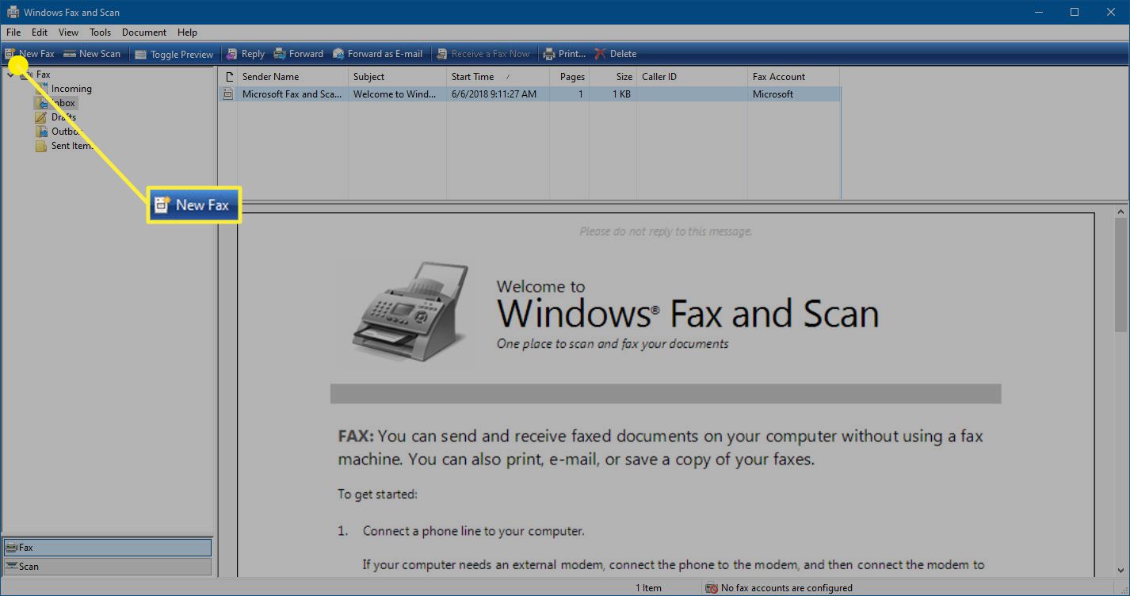Click the New Fax toolbar button
This screenshot has width=1130, height=596.
click(30, 54)
